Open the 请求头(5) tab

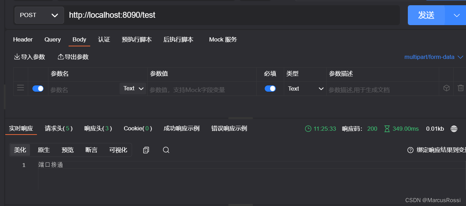(x=58, y=128)
